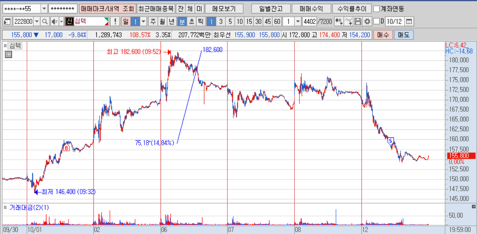477x234 pixels.
Task: Select the 초 second chart toggle
Action: [191, 22]
